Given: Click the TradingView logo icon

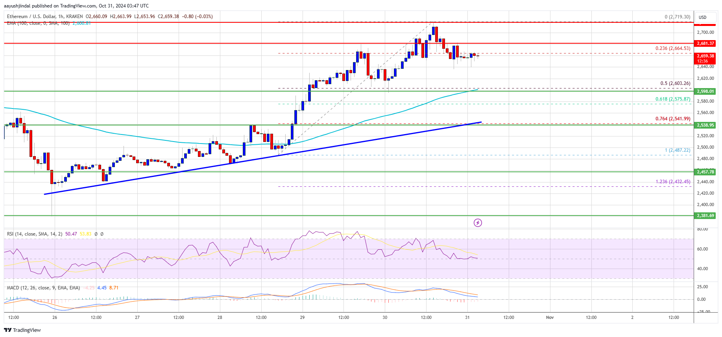Looking at the screenshot, I should click(8, 330).
